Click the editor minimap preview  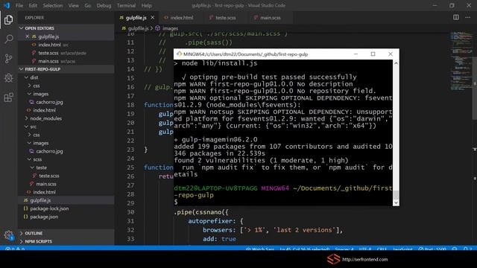pos(461,61)
